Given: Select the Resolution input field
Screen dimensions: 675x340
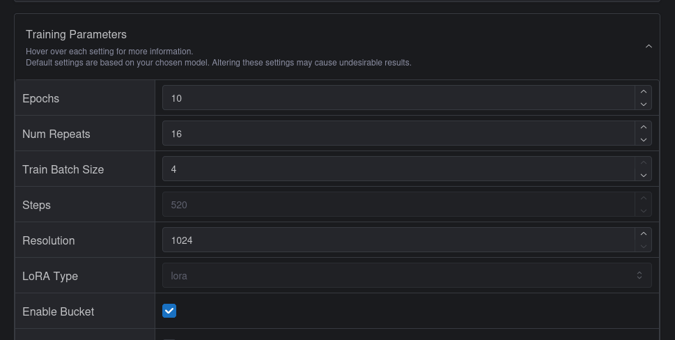Looking at the screenshot, I should (x=397, y=240).
